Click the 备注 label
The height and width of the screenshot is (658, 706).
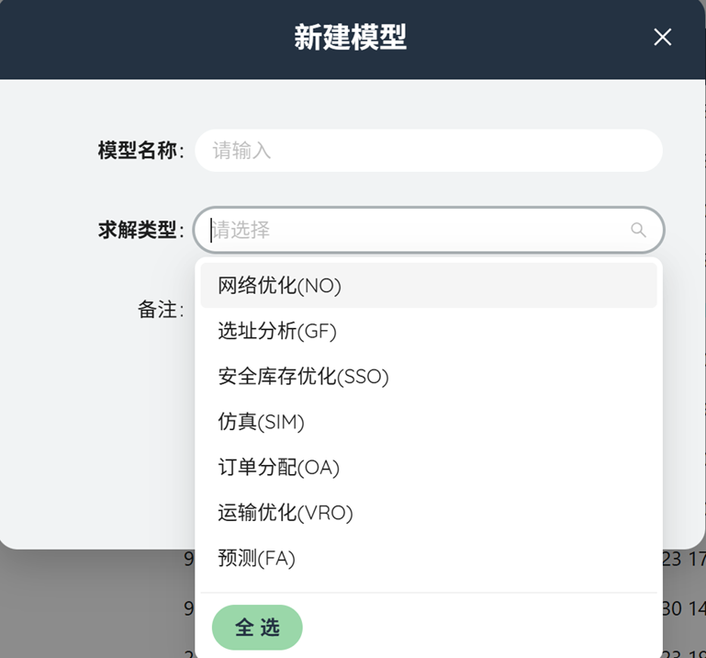tap(161, 310)
